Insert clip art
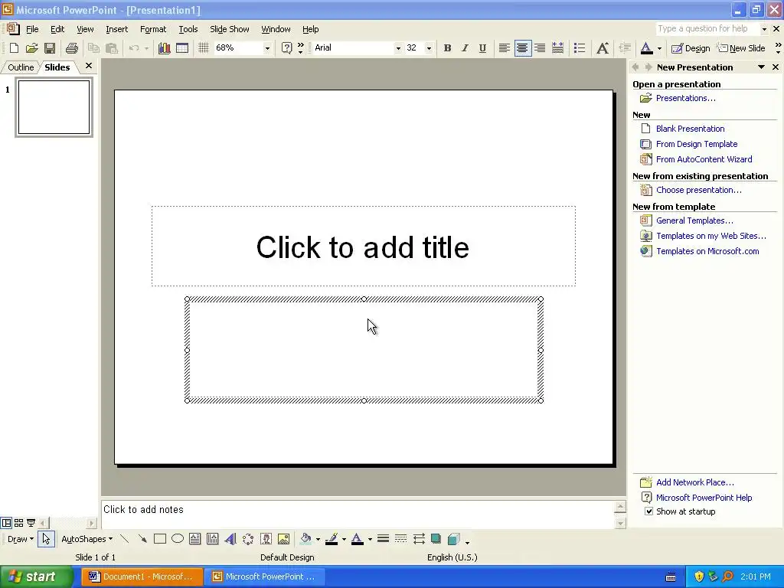Image resolution: width=784 pixels, height=588 pixels. tap(266, 538)
